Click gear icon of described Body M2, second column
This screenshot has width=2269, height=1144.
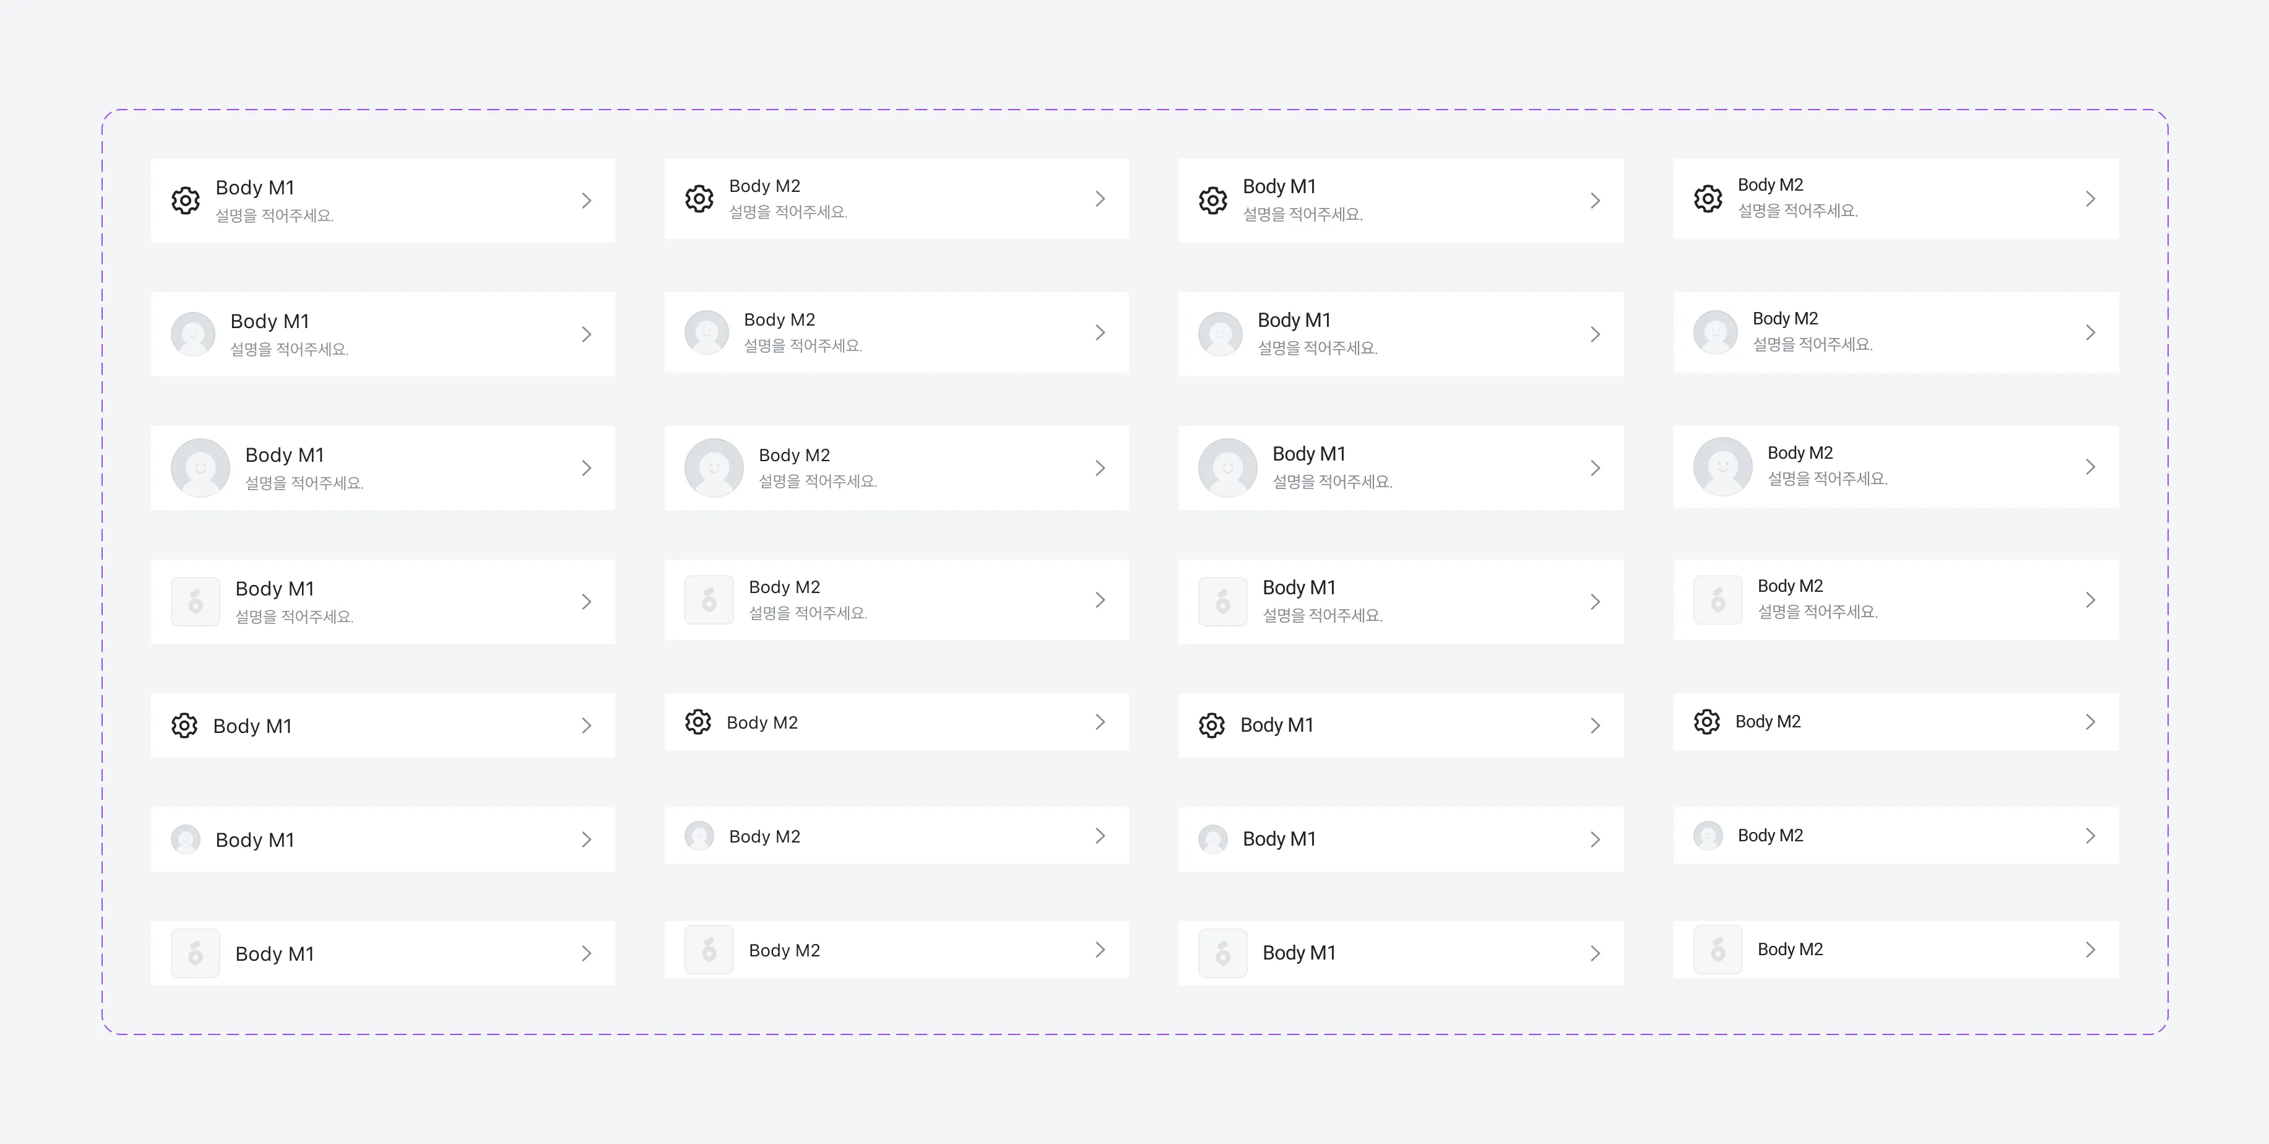pos(699,199)
